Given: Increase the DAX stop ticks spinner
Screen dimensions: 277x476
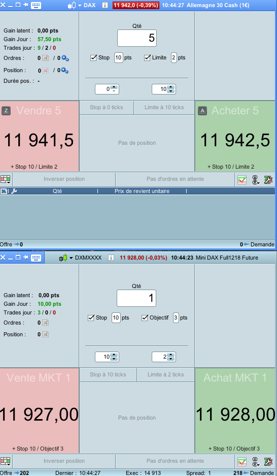Looking at the screenshot, I should [114, 87].
